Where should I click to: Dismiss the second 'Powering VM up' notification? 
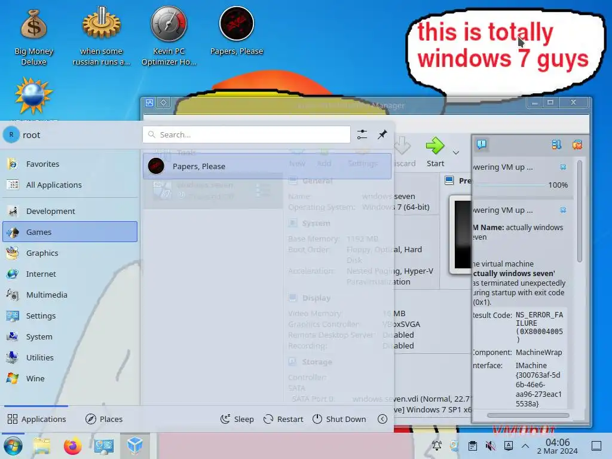click(x=563, y=210)
